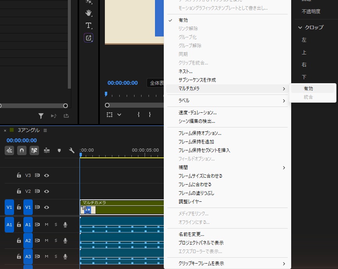The image size is (338, 269).
Task: Target the A2 track
Action: [28, 241]
